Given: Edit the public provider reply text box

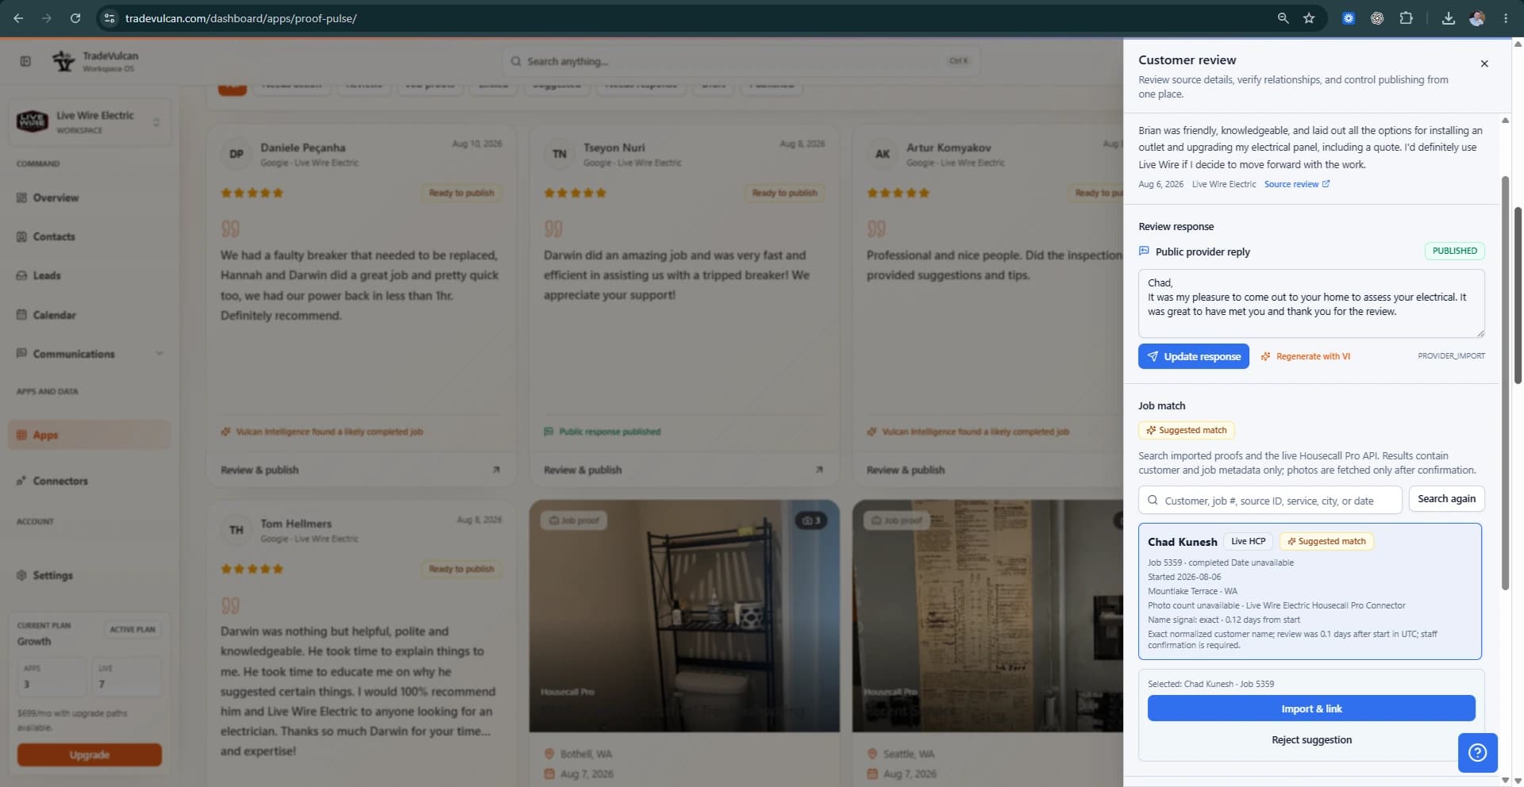Looking at the screenshot, I should tap(1311, 304).
